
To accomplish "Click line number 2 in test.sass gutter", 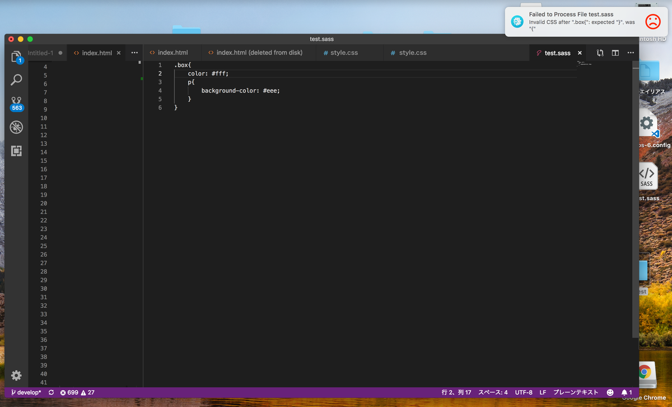I will pyautogui.click(x=160, y=73).
